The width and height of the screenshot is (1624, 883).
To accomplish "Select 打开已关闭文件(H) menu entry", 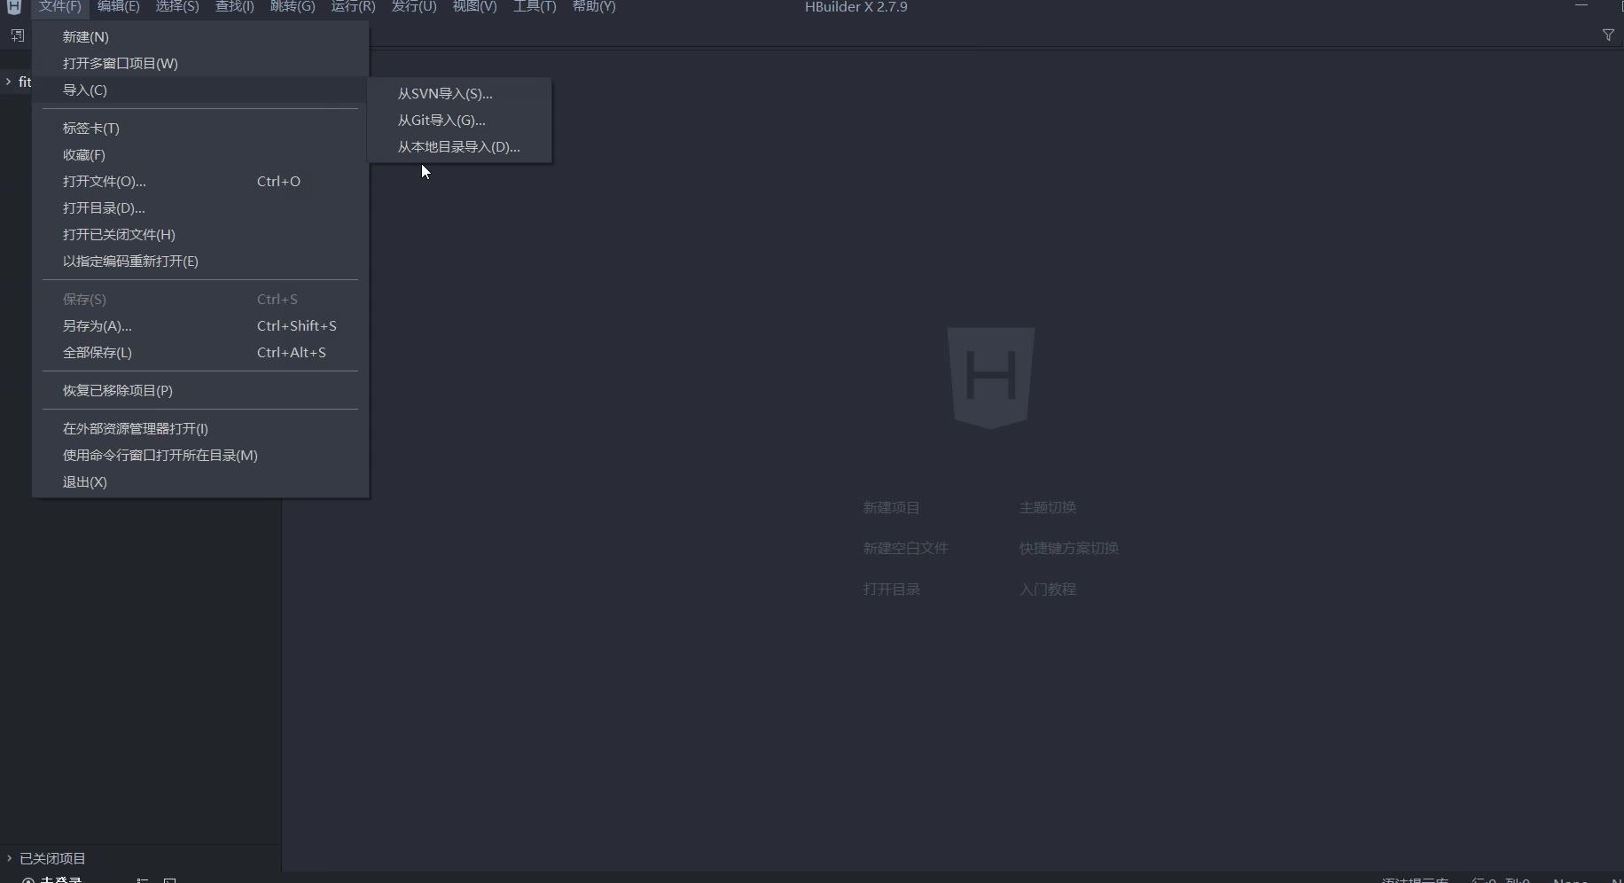I will click(x=200, y=235).
